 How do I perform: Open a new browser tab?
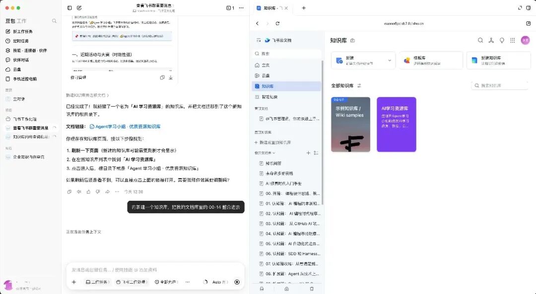(x=304, y=8)
